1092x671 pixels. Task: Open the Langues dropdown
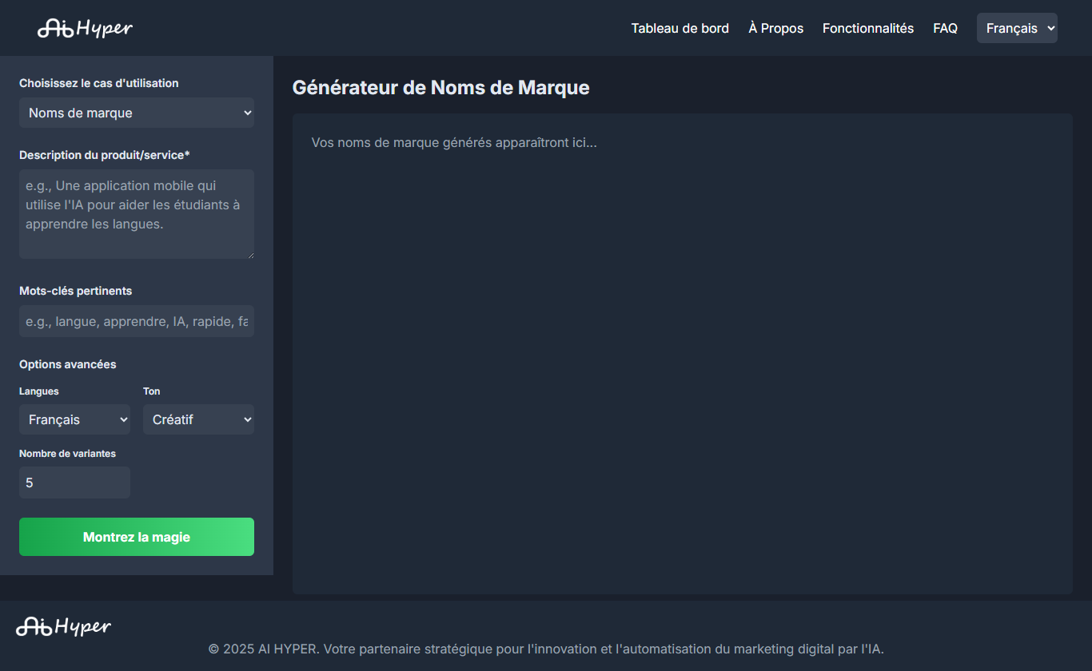click(x=74, y=419)
